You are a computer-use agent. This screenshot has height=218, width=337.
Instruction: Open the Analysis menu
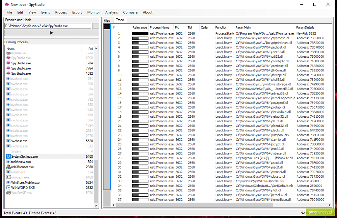pos(111,12)
